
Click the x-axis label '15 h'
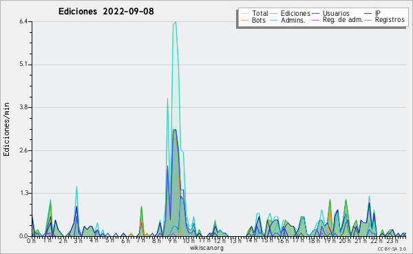267,240
